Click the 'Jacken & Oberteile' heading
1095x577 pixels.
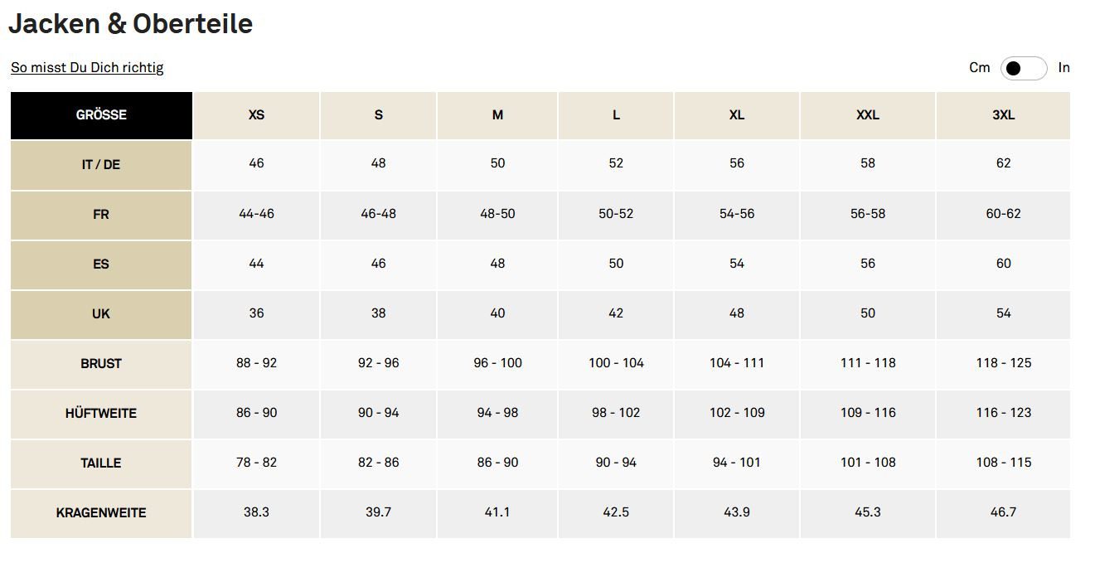(x=130, y=24)
